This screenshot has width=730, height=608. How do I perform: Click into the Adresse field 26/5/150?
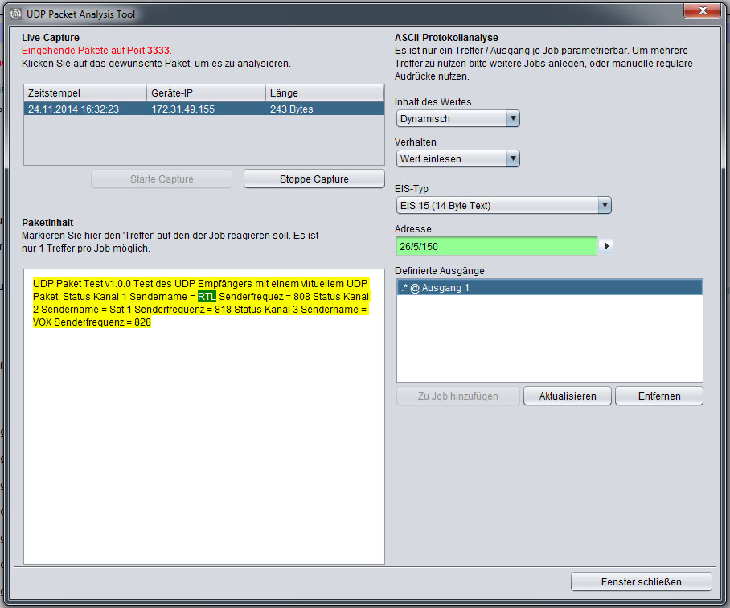click(496, 246)
